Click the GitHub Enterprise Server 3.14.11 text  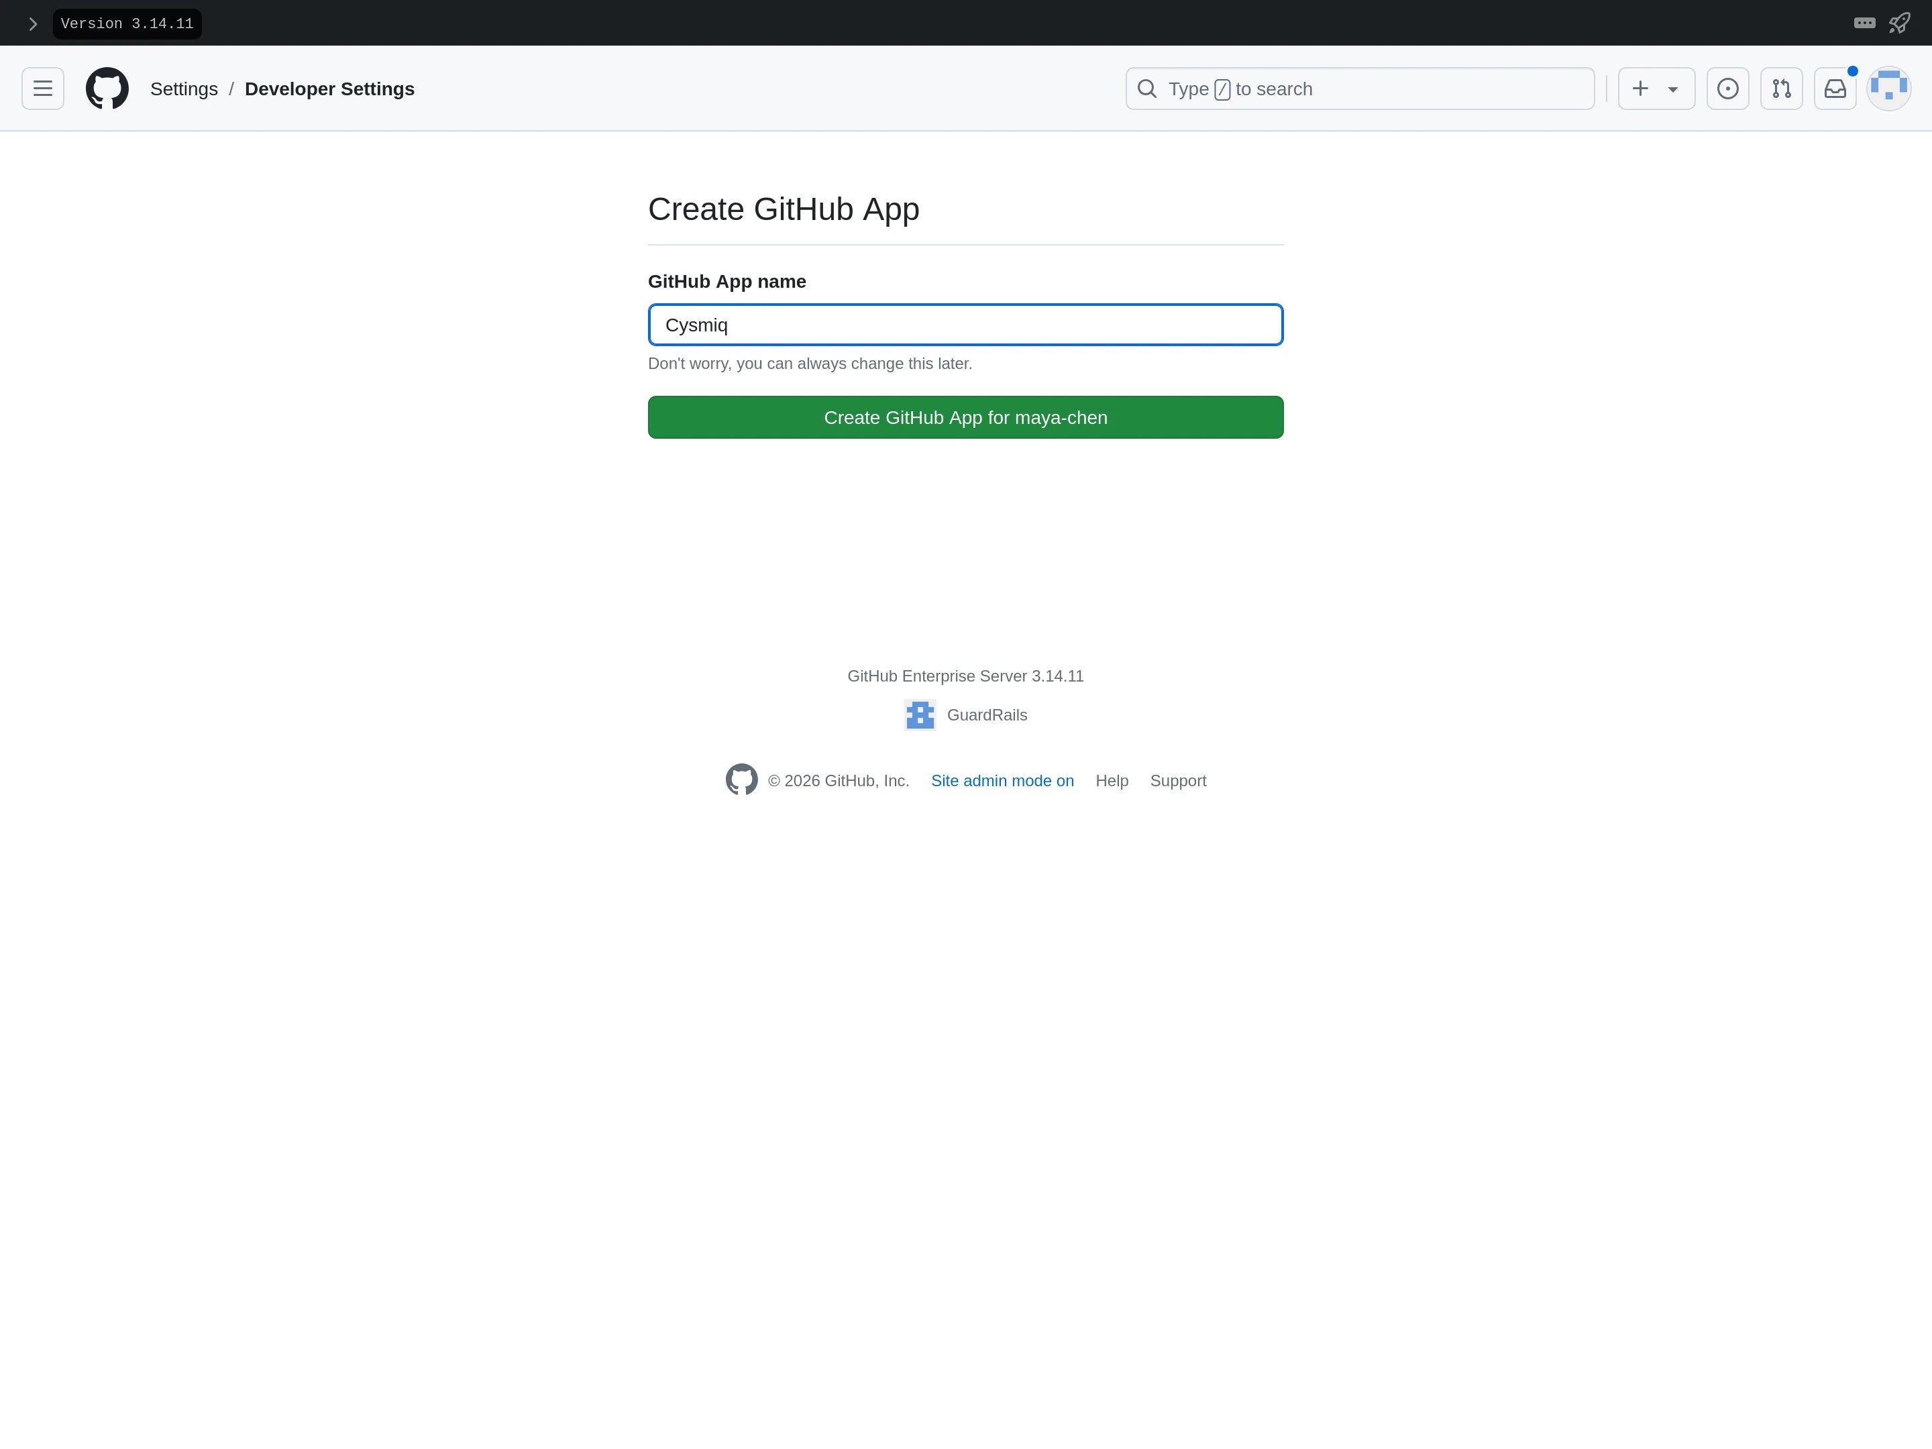pyautogui.click(x=965, y=676)
